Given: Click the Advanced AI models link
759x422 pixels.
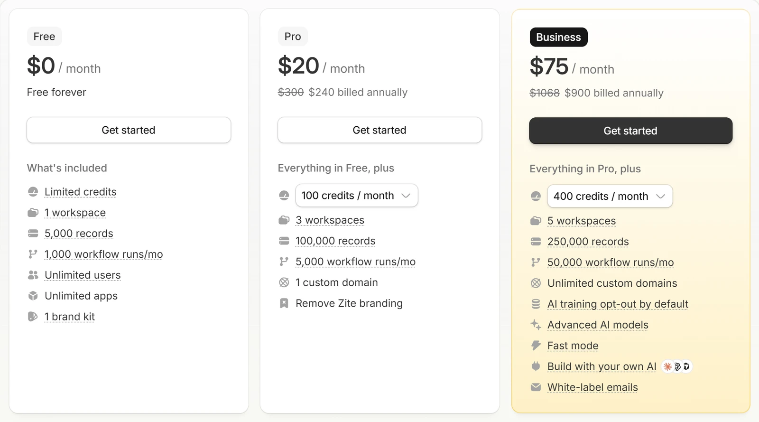Looking at the screenshot, I should [598, 325].
